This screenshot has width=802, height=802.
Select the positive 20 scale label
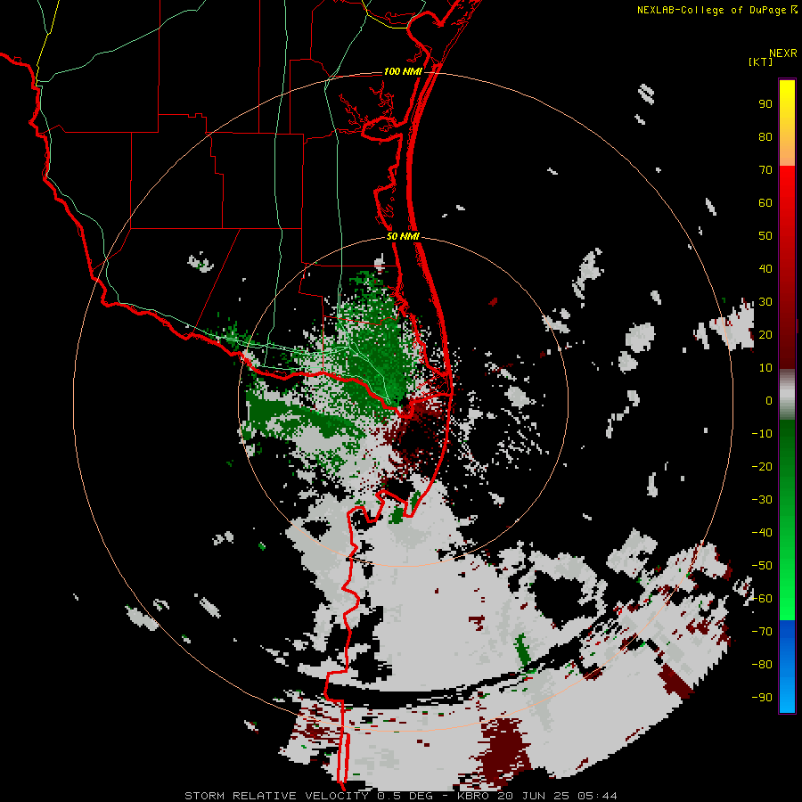pyautogui.click(x=765, y=334)
